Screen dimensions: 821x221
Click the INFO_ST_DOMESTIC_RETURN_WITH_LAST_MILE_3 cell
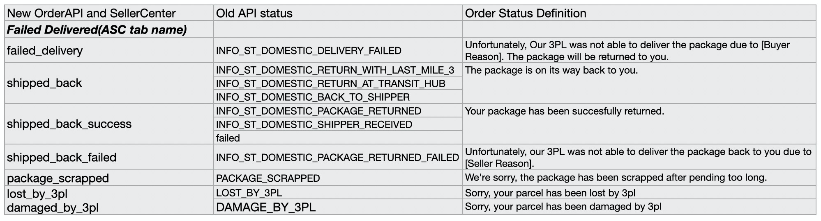[x=338, y=70]
